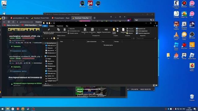Open the Файл tab in Explorer
This screenshot has width=198, height=111.
45,26
